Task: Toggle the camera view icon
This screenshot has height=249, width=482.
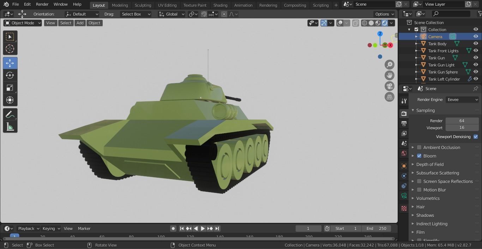Action: click(390, 86)
